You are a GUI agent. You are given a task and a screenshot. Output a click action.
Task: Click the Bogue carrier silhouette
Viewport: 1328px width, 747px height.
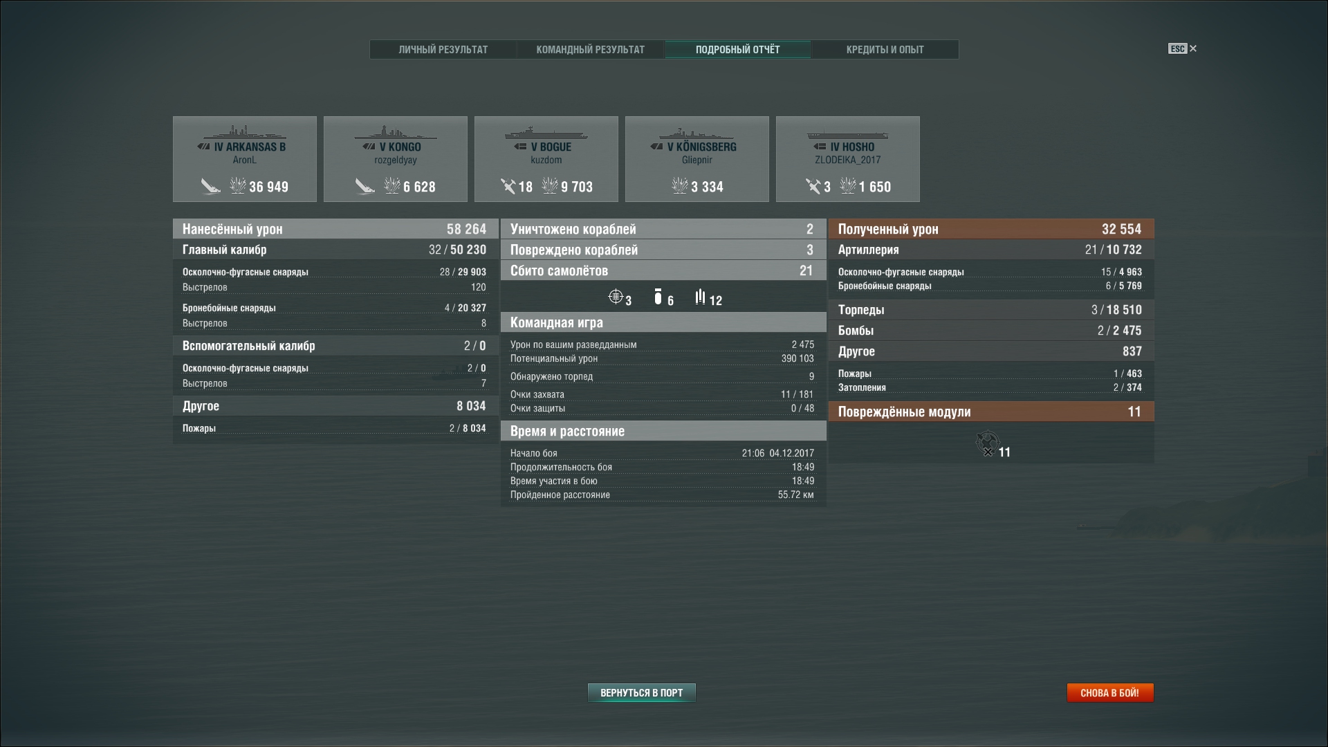point(546,132)
